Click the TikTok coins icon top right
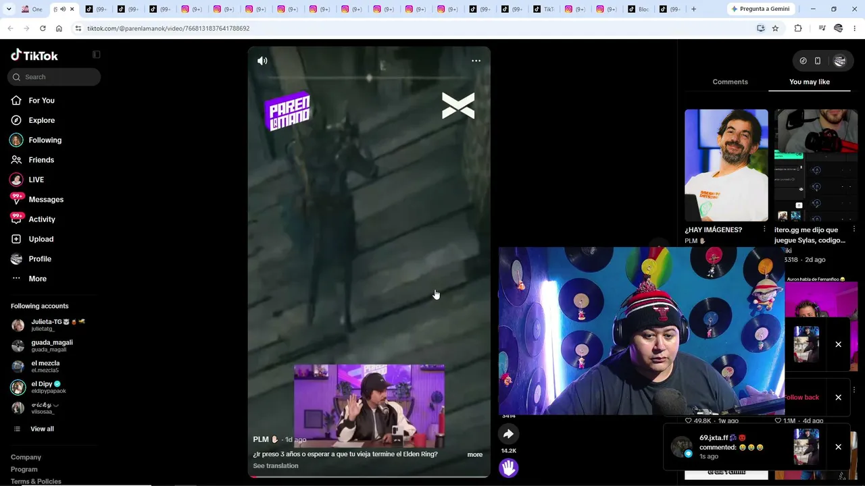The height and width of the screenshot is (486, 865). pos(803,61)
